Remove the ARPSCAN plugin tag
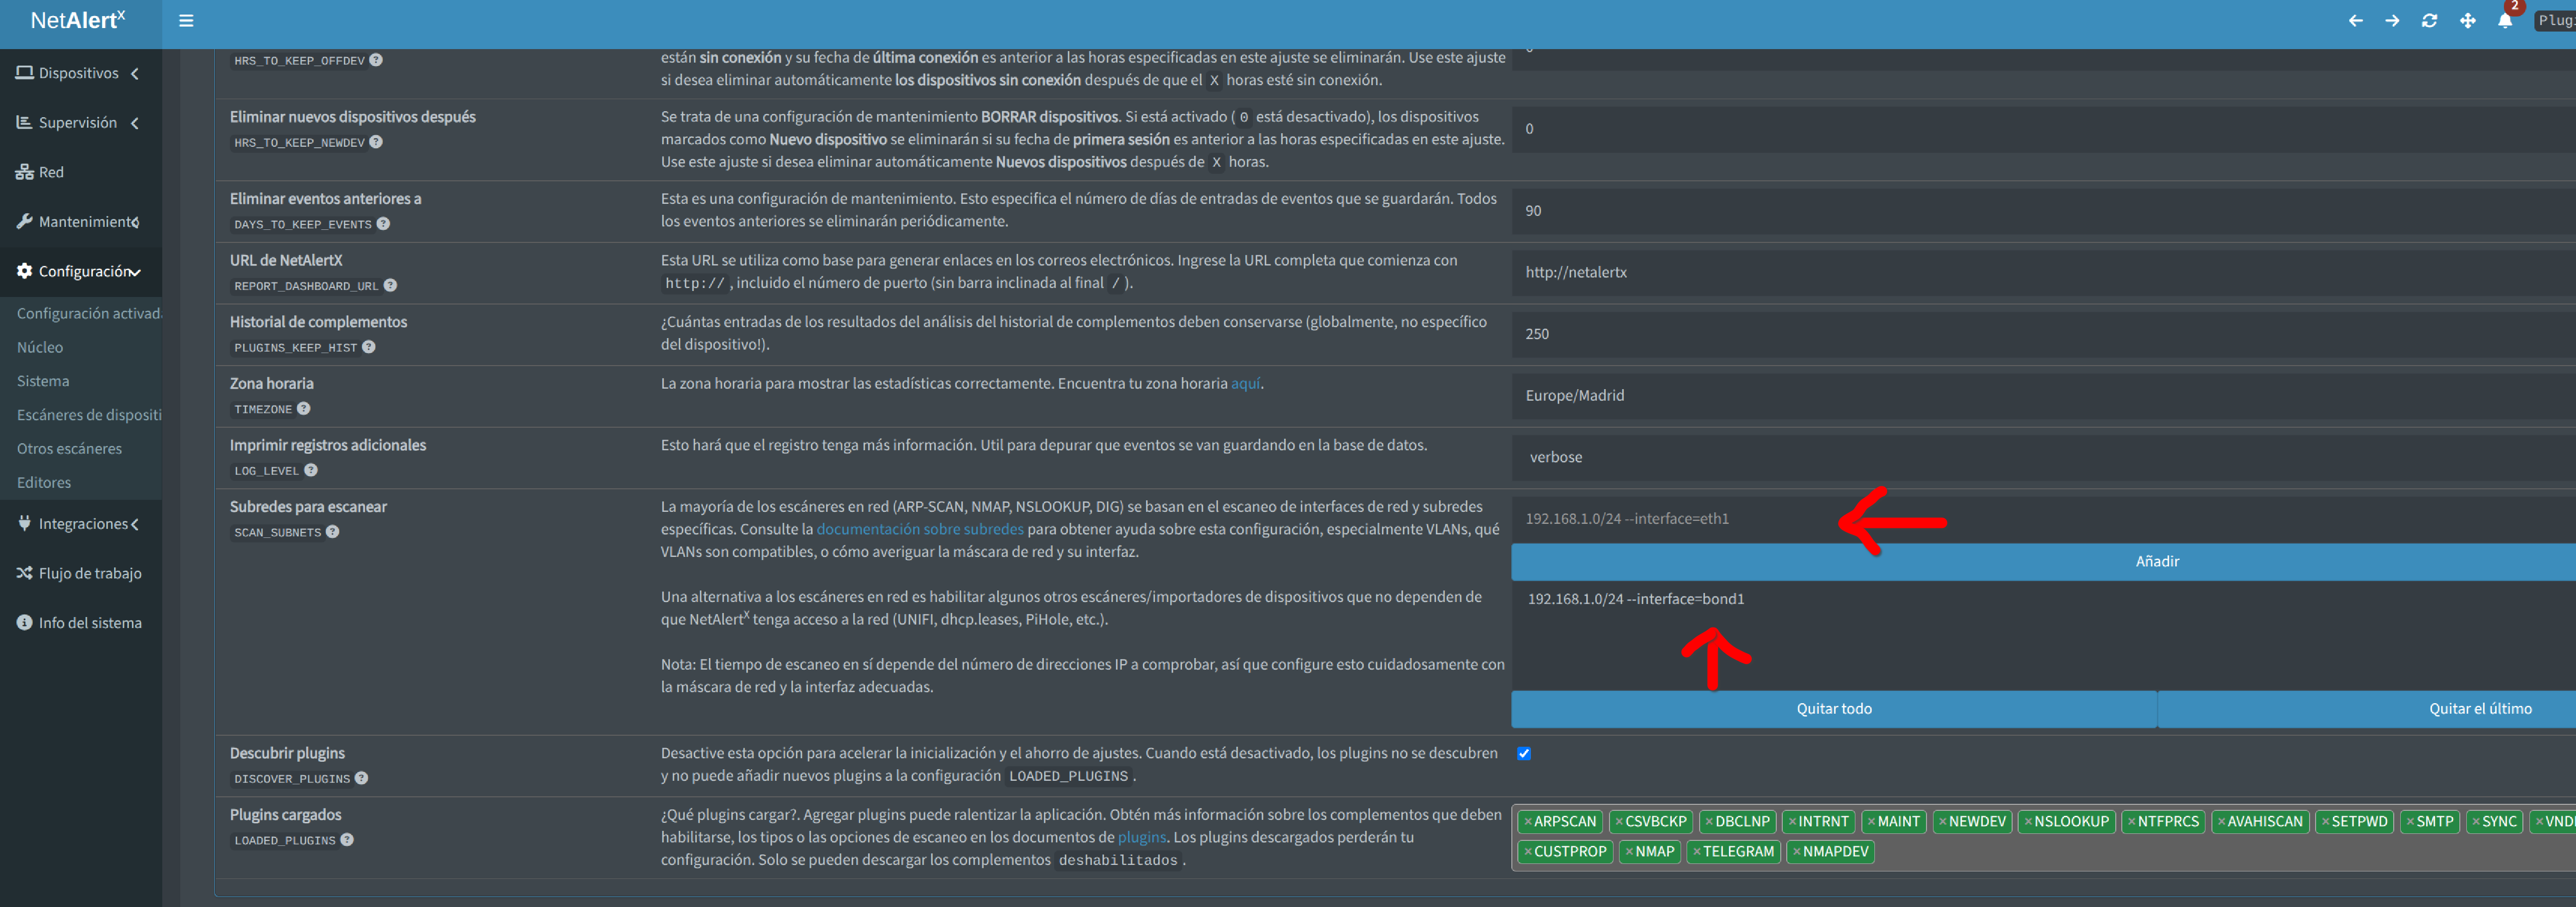This screenshot has height=907, width=2576. pos(1528,822)
